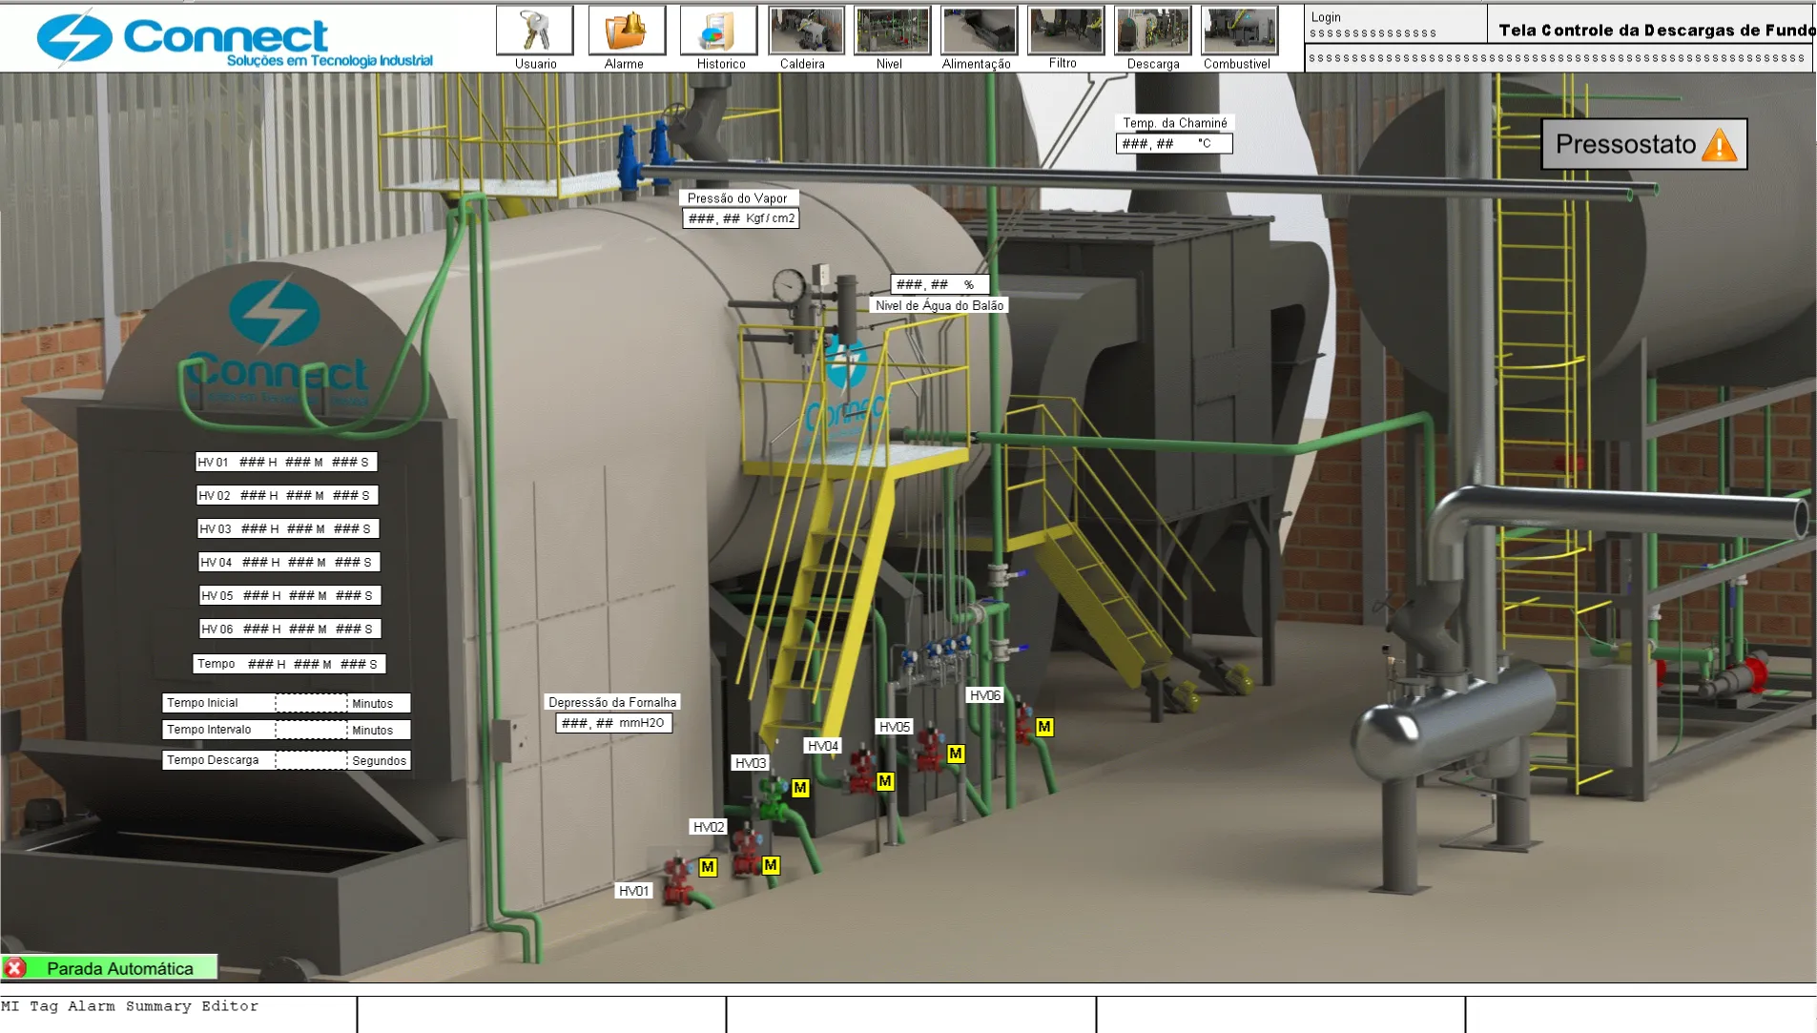Viewport: 1817px width, 1033px height.
Task: Switch to the Descarga screen
Action: point(1152,31)
